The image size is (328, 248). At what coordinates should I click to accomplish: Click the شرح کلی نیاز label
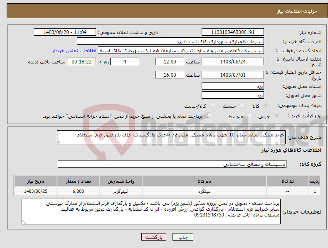tap(304, 138)
